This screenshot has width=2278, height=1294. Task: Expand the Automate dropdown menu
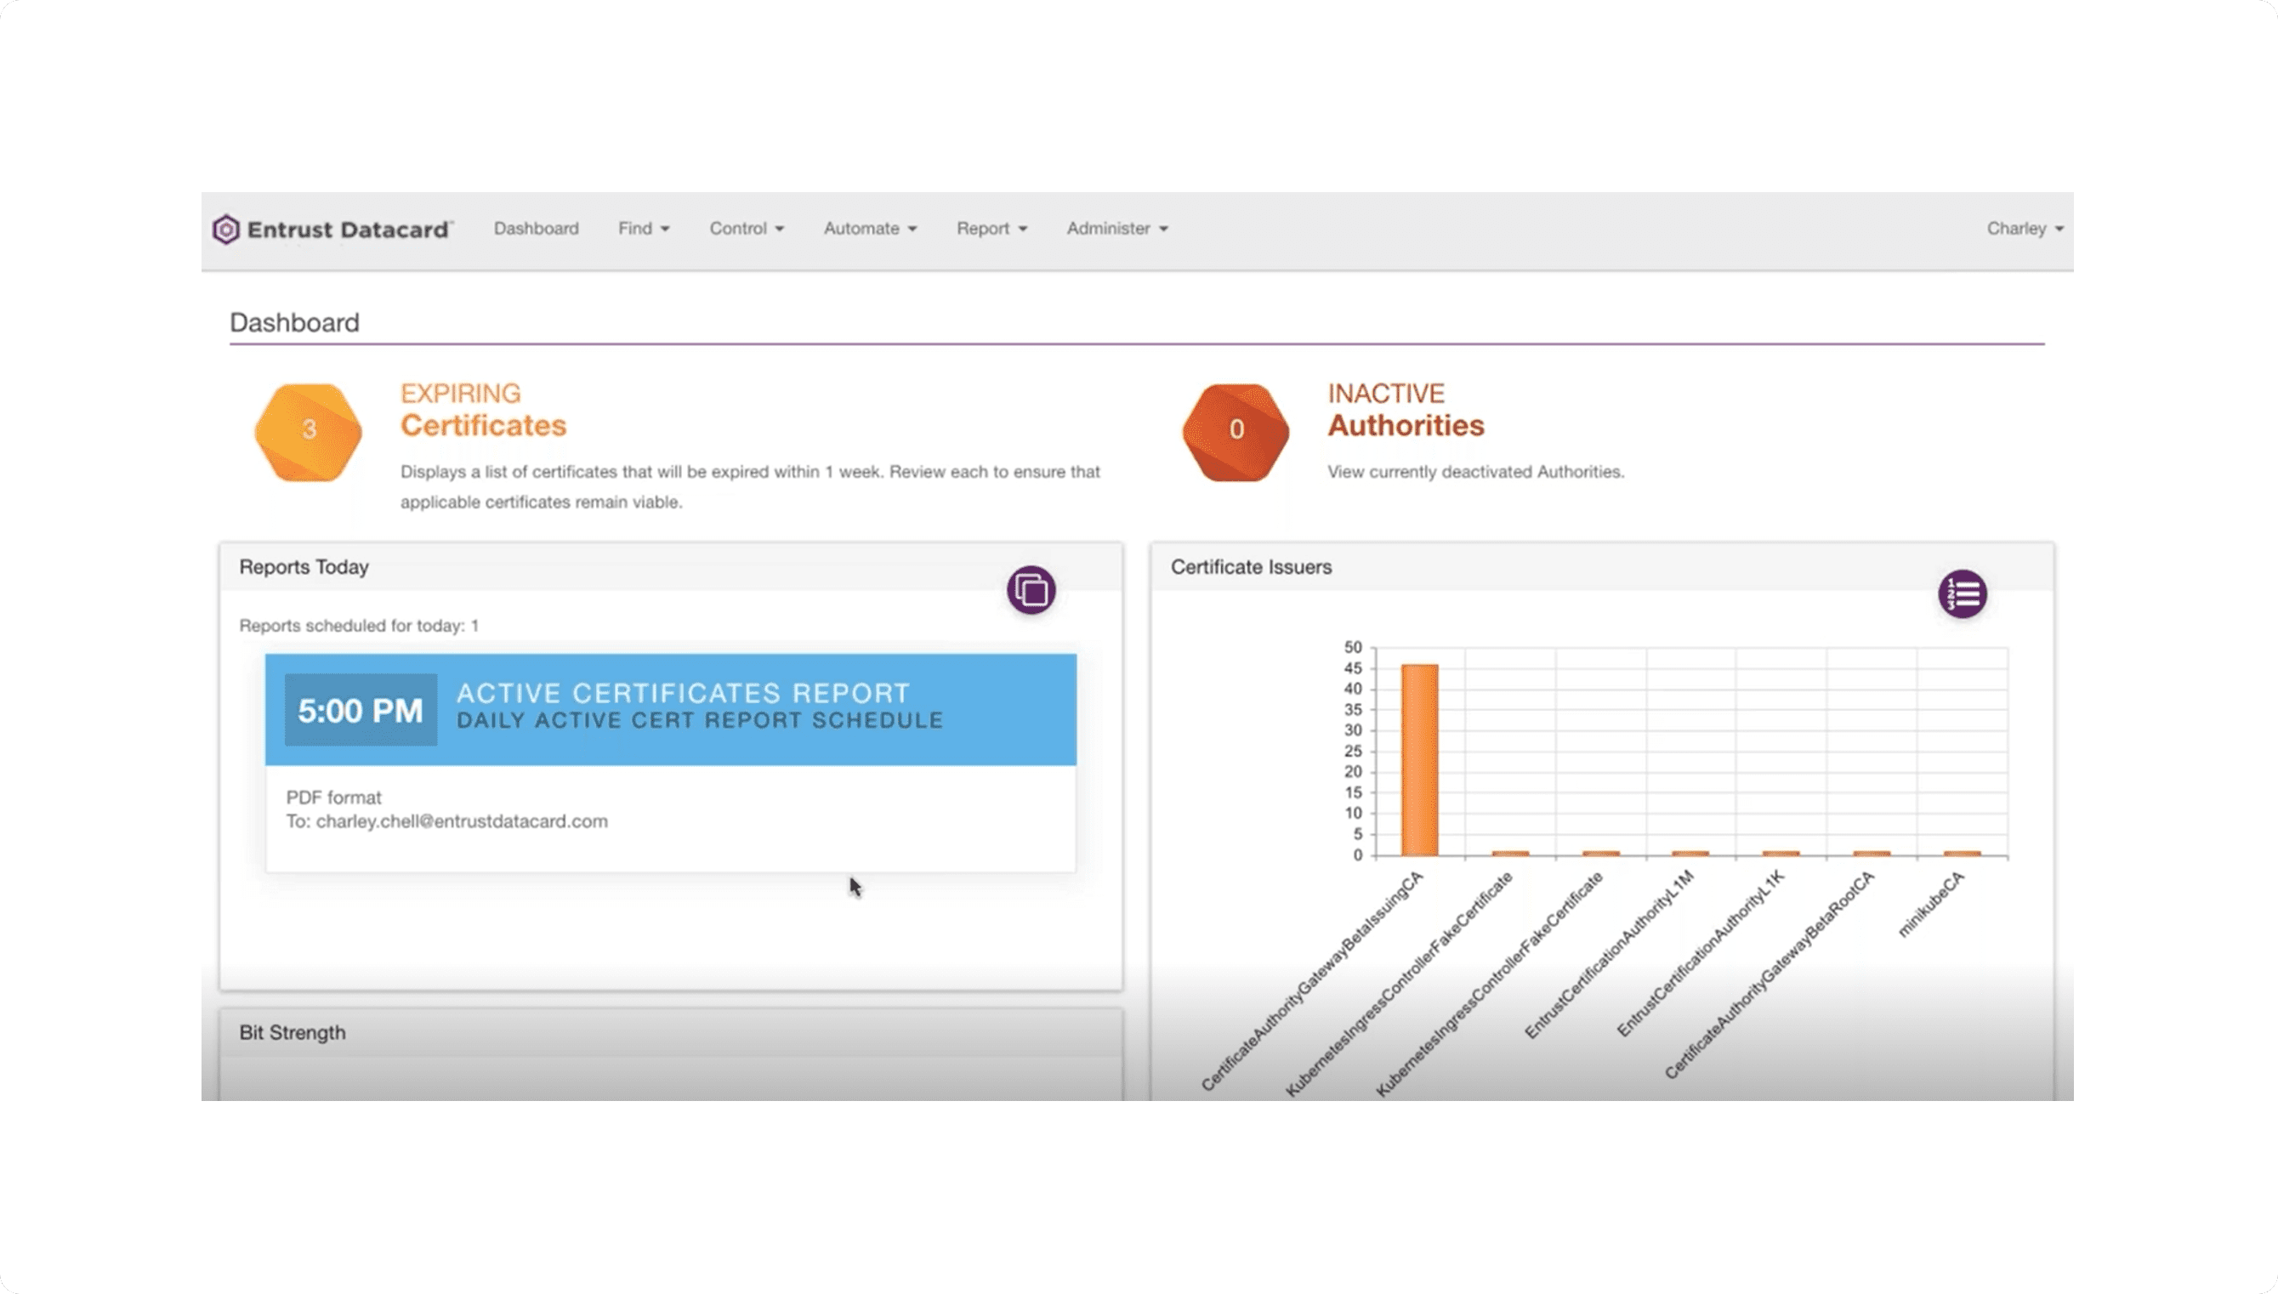(x=870, y=229)
